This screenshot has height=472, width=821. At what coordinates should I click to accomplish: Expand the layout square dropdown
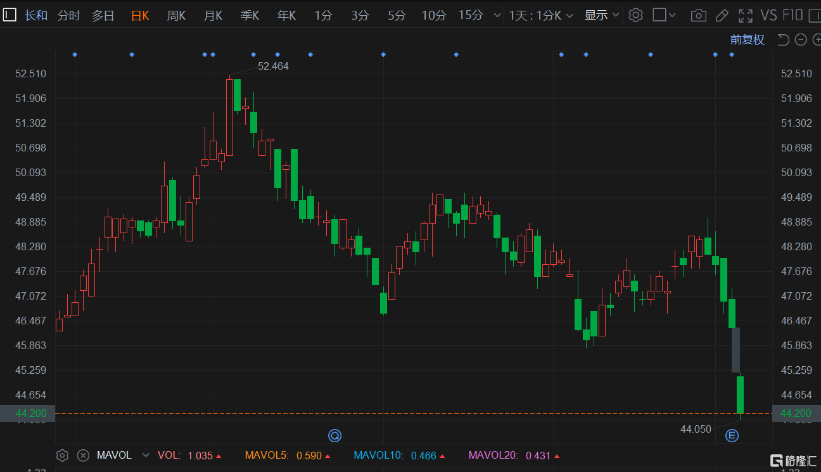pyautogui.click(x=664, y=15)
